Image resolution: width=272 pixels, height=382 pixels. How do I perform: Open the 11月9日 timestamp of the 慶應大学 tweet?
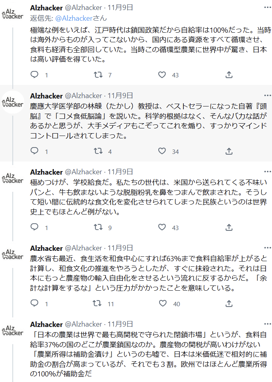120,96
